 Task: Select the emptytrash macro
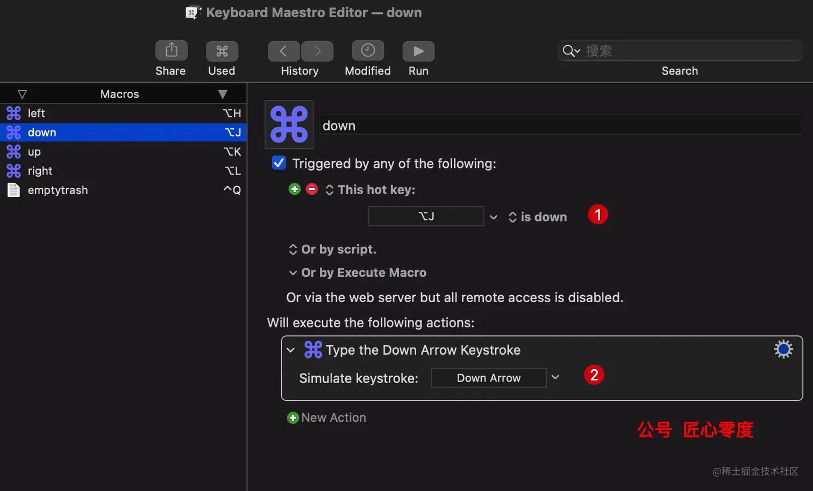123,190
